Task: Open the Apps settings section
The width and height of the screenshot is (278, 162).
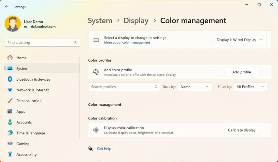Action: coord(21,111)
